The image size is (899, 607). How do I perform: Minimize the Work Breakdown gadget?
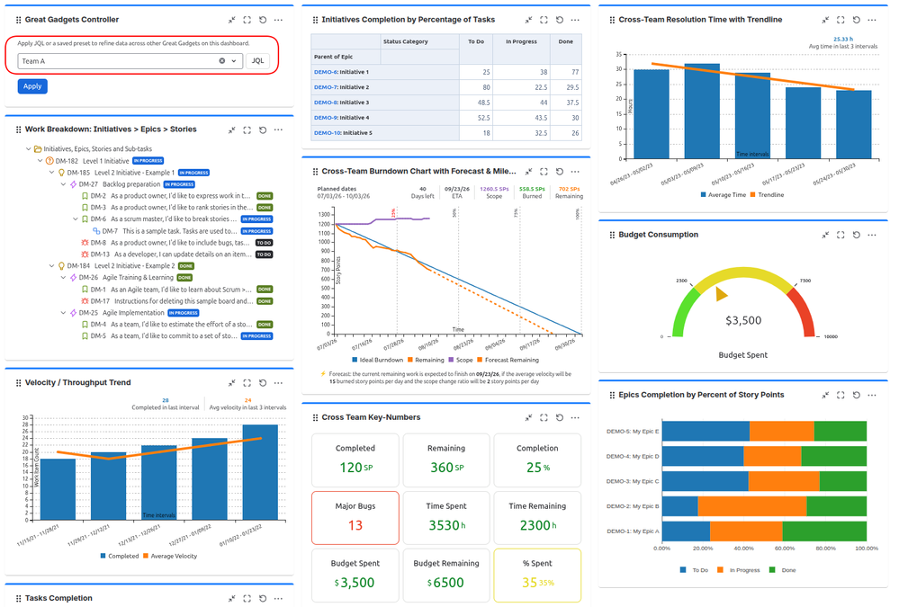pyautogui.click(x=231, y=130)
